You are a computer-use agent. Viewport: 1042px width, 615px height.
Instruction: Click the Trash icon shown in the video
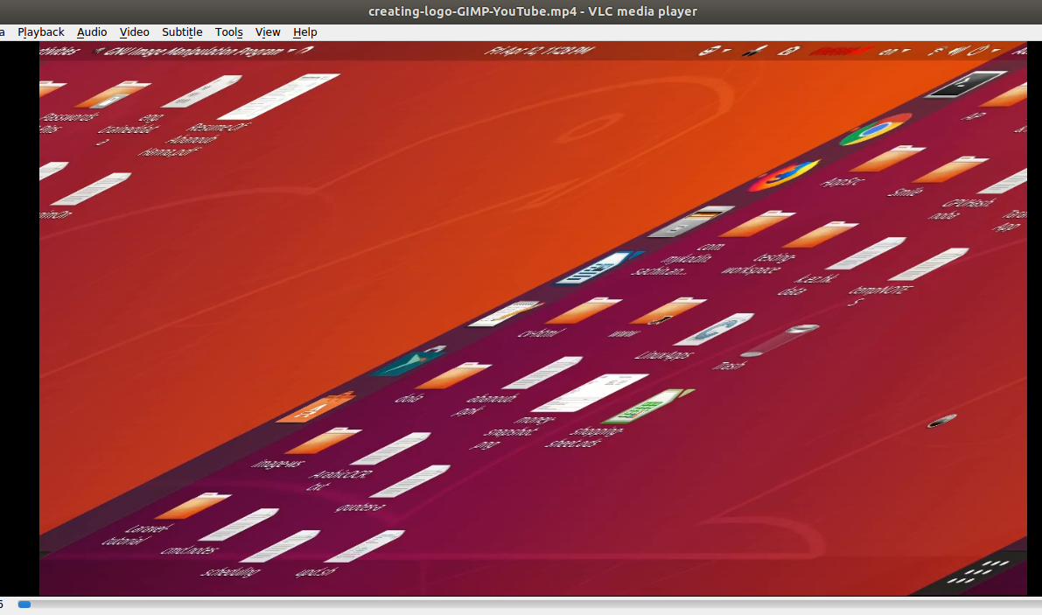click(780, 340)
